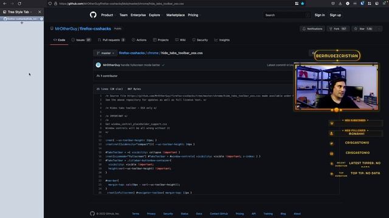Click Team in GitHub header
This screenshot has height=218, width=389.
tap(123, 15)
